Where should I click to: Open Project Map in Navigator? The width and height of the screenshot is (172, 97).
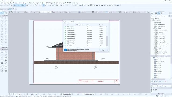(152, 13)
